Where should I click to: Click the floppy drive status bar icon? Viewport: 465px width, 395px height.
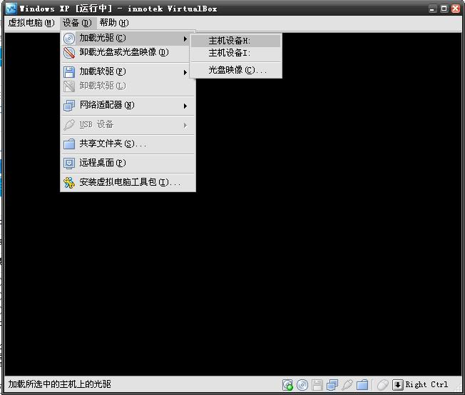[x=317, y=385]
